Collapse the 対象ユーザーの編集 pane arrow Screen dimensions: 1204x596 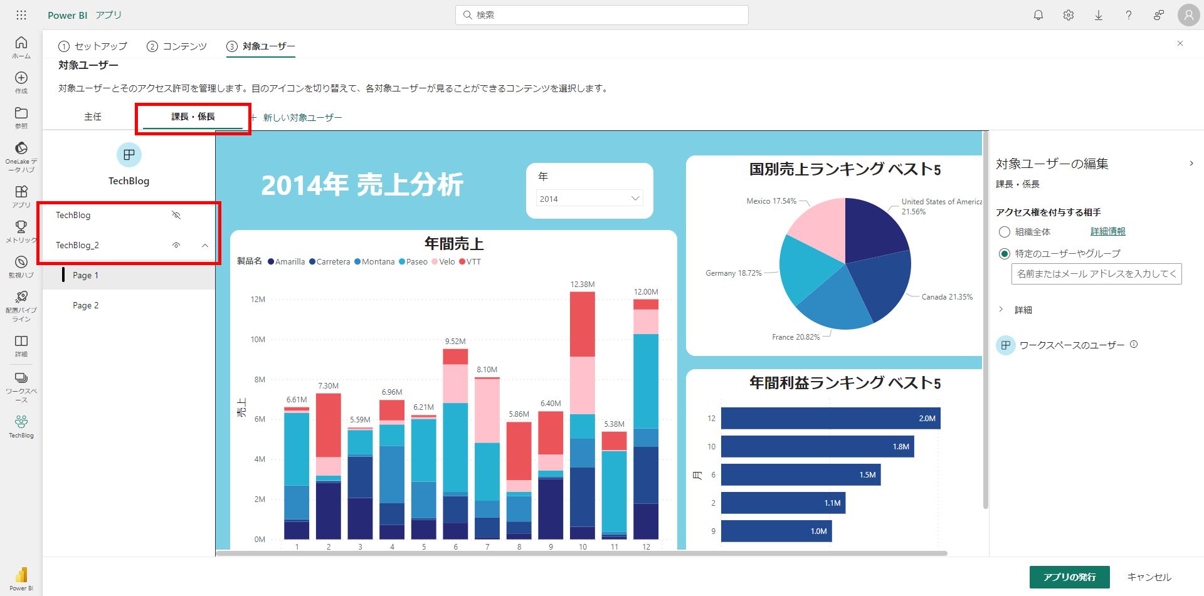[x=1191, y=164]
